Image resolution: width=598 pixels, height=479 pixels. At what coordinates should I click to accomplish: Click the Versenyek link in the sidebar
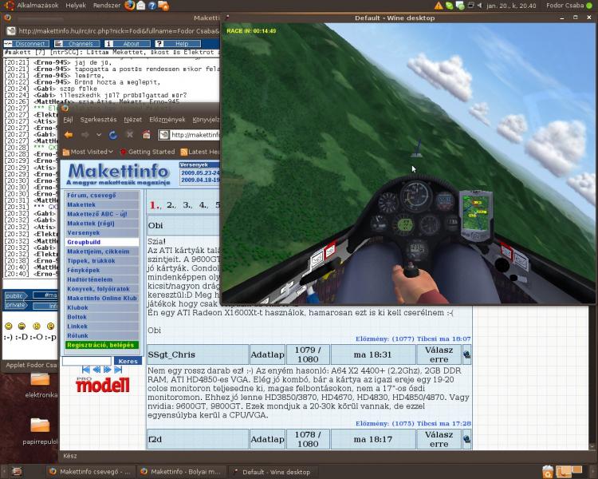(83, 232)
